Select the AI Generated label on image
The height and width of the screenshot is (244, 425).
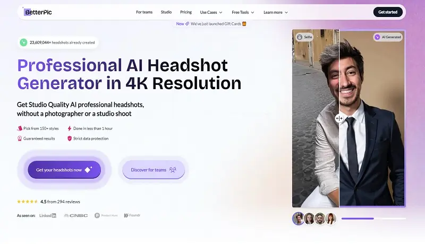tap(387, 37)
